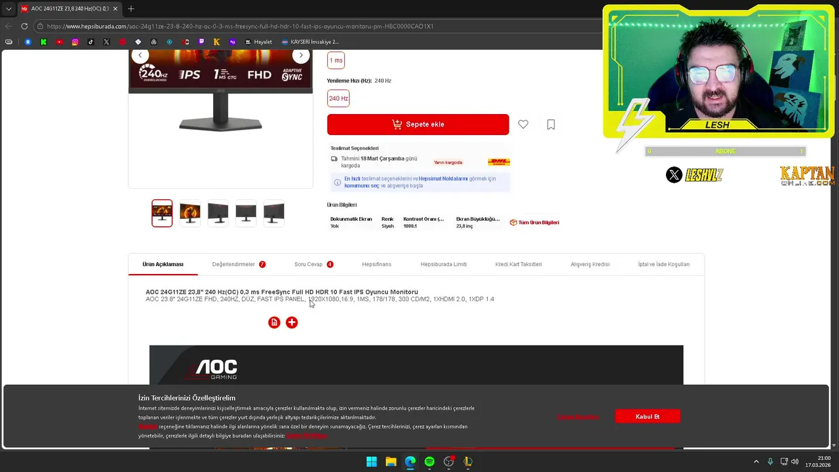Image resolution: width=839 pixels, height=472 pixels.
Task: Click the product title 'AOC 24G11ZE 23,8"' heading
Action: (x=282, y=292)
